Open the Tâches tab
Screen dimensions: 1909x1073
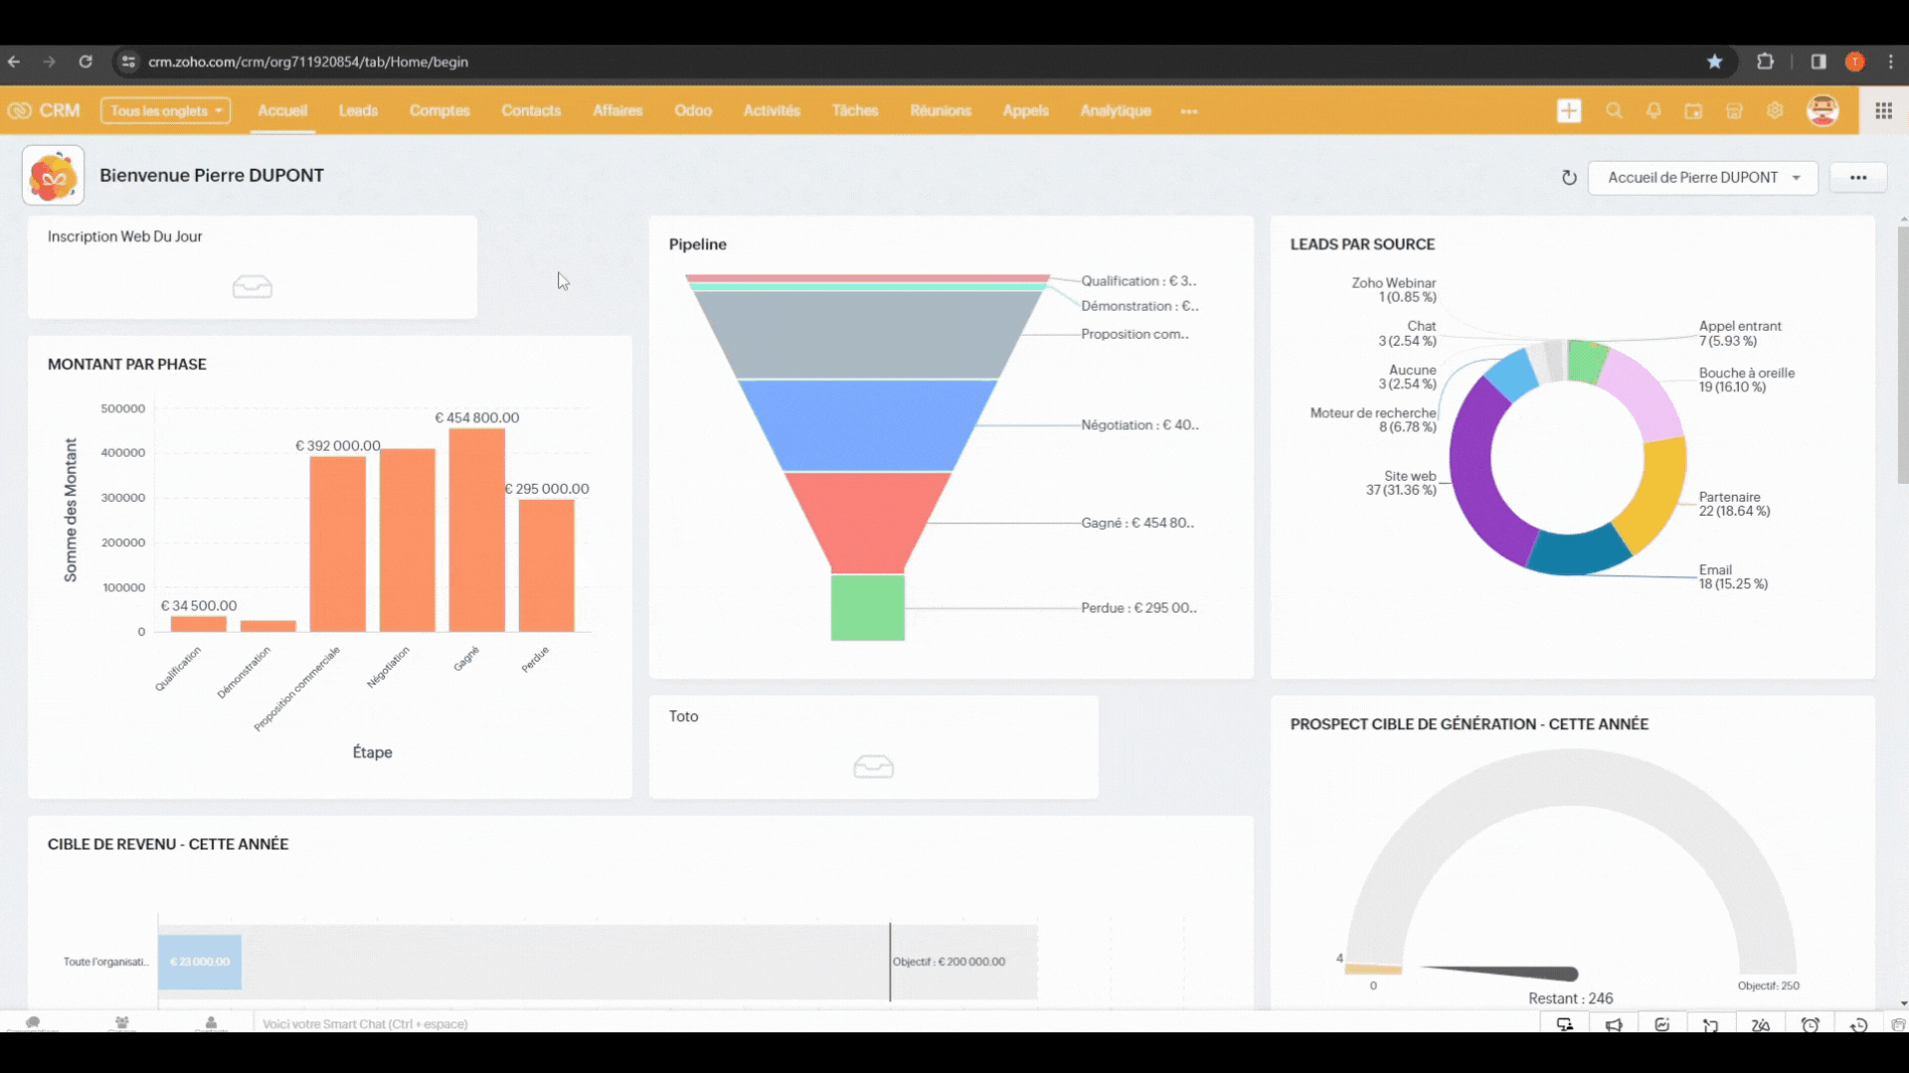855,110
